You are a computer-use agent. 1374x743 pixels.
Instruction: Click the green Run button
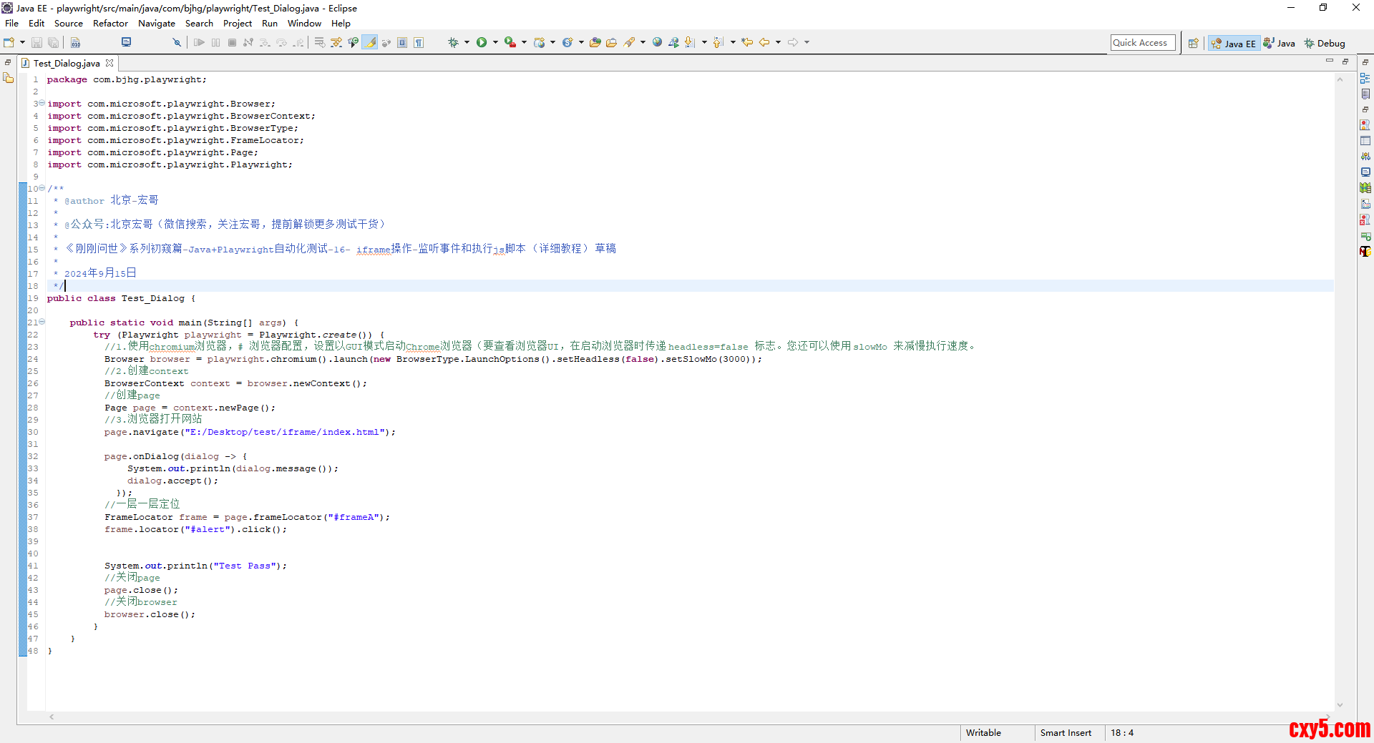click(482, 43)
